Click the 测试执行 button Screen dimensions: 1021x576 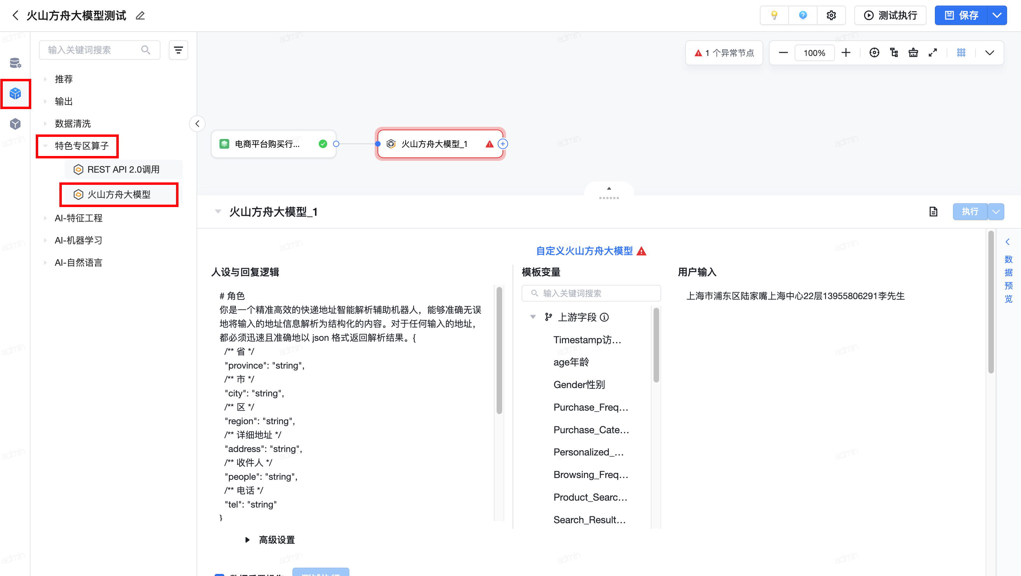point(890,16)
